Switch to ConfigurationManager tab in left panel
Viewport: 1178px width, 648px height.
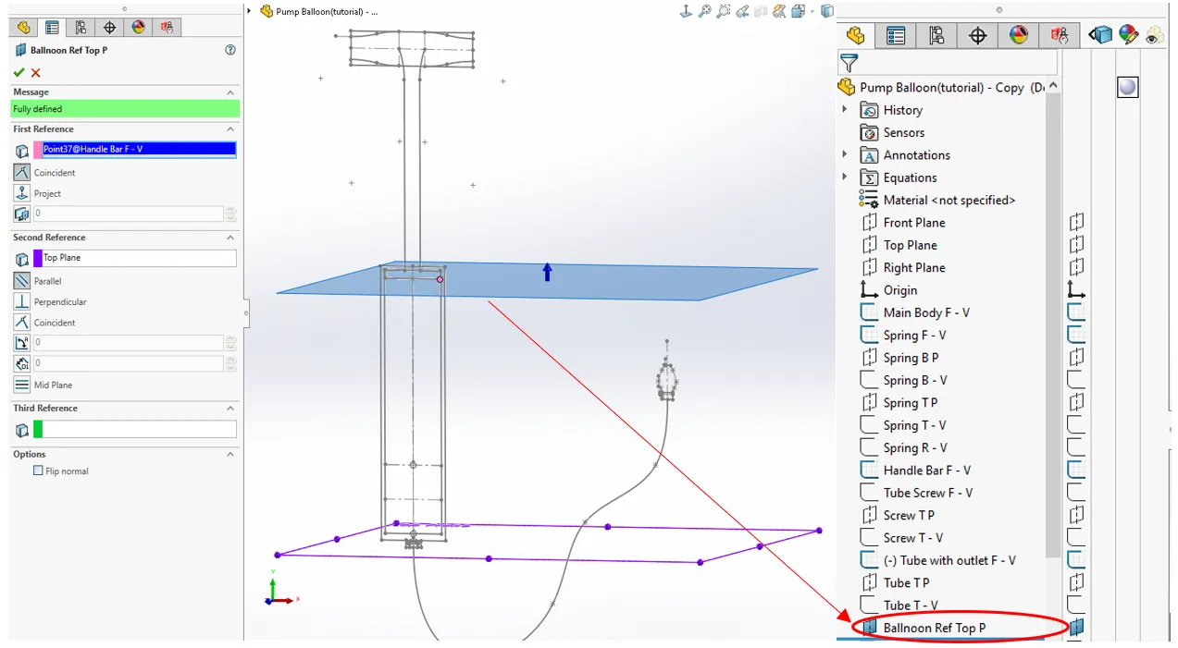(x=81, y=28)
